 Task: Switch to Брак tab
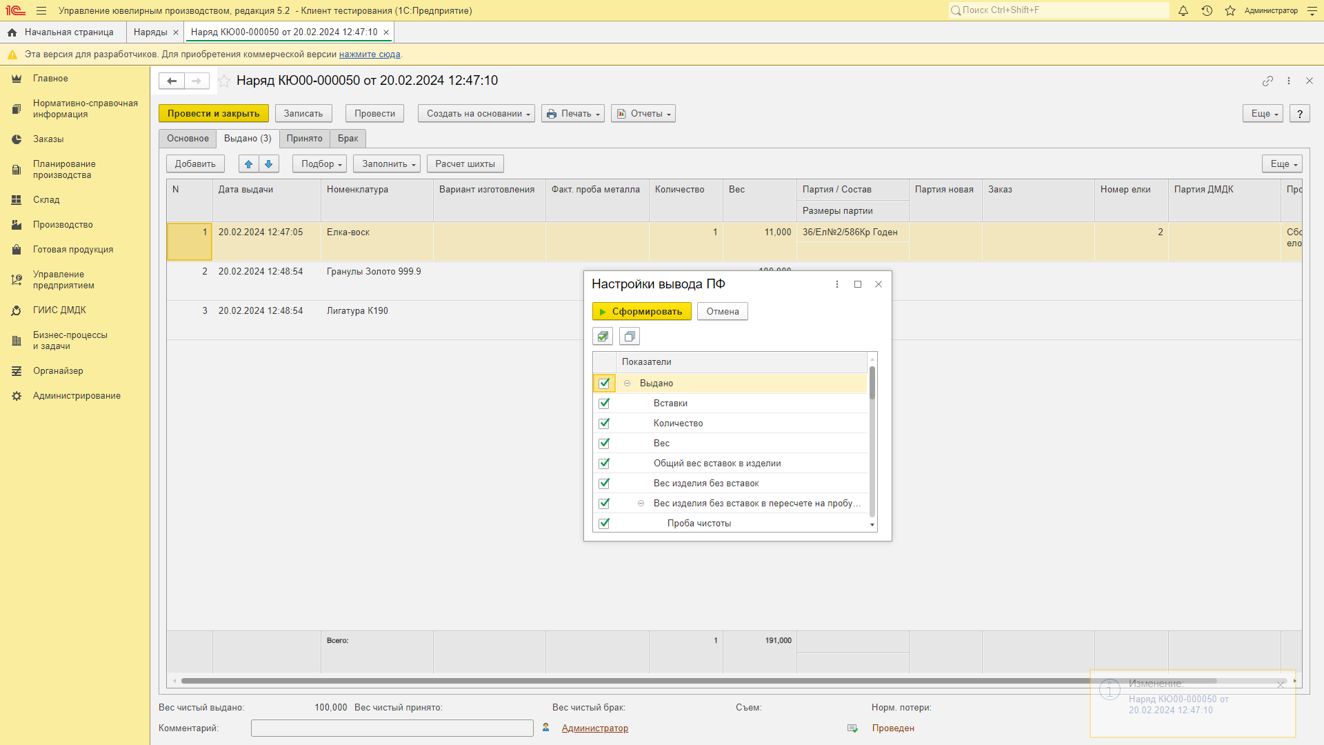[x=348, y=139]
